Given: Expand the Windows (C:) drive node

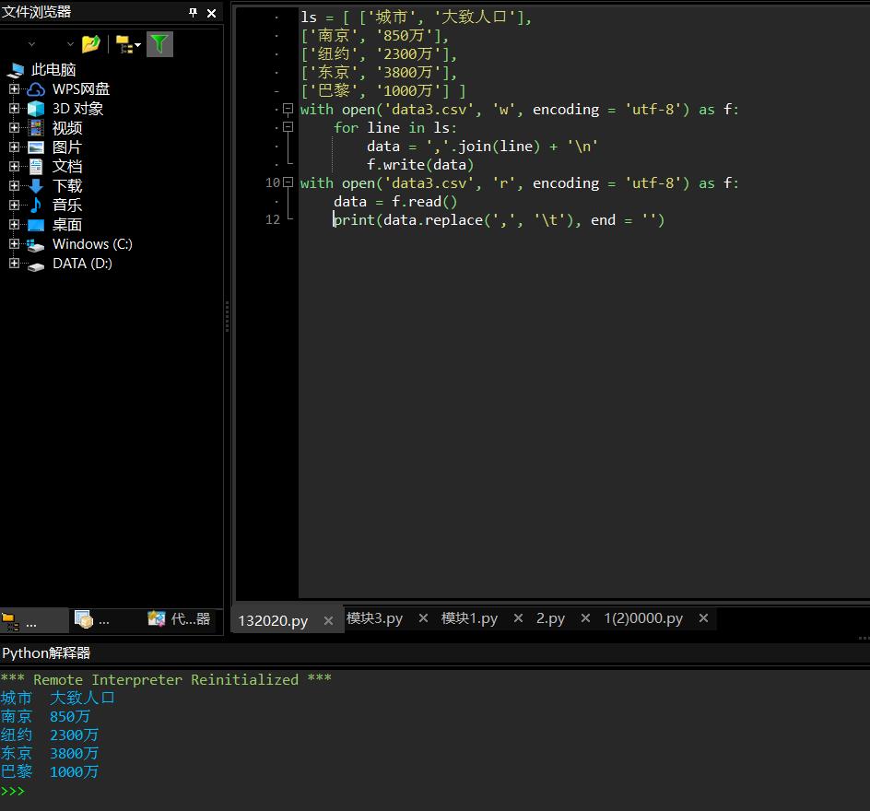Looking at the screenshot, I should point(14,243).
